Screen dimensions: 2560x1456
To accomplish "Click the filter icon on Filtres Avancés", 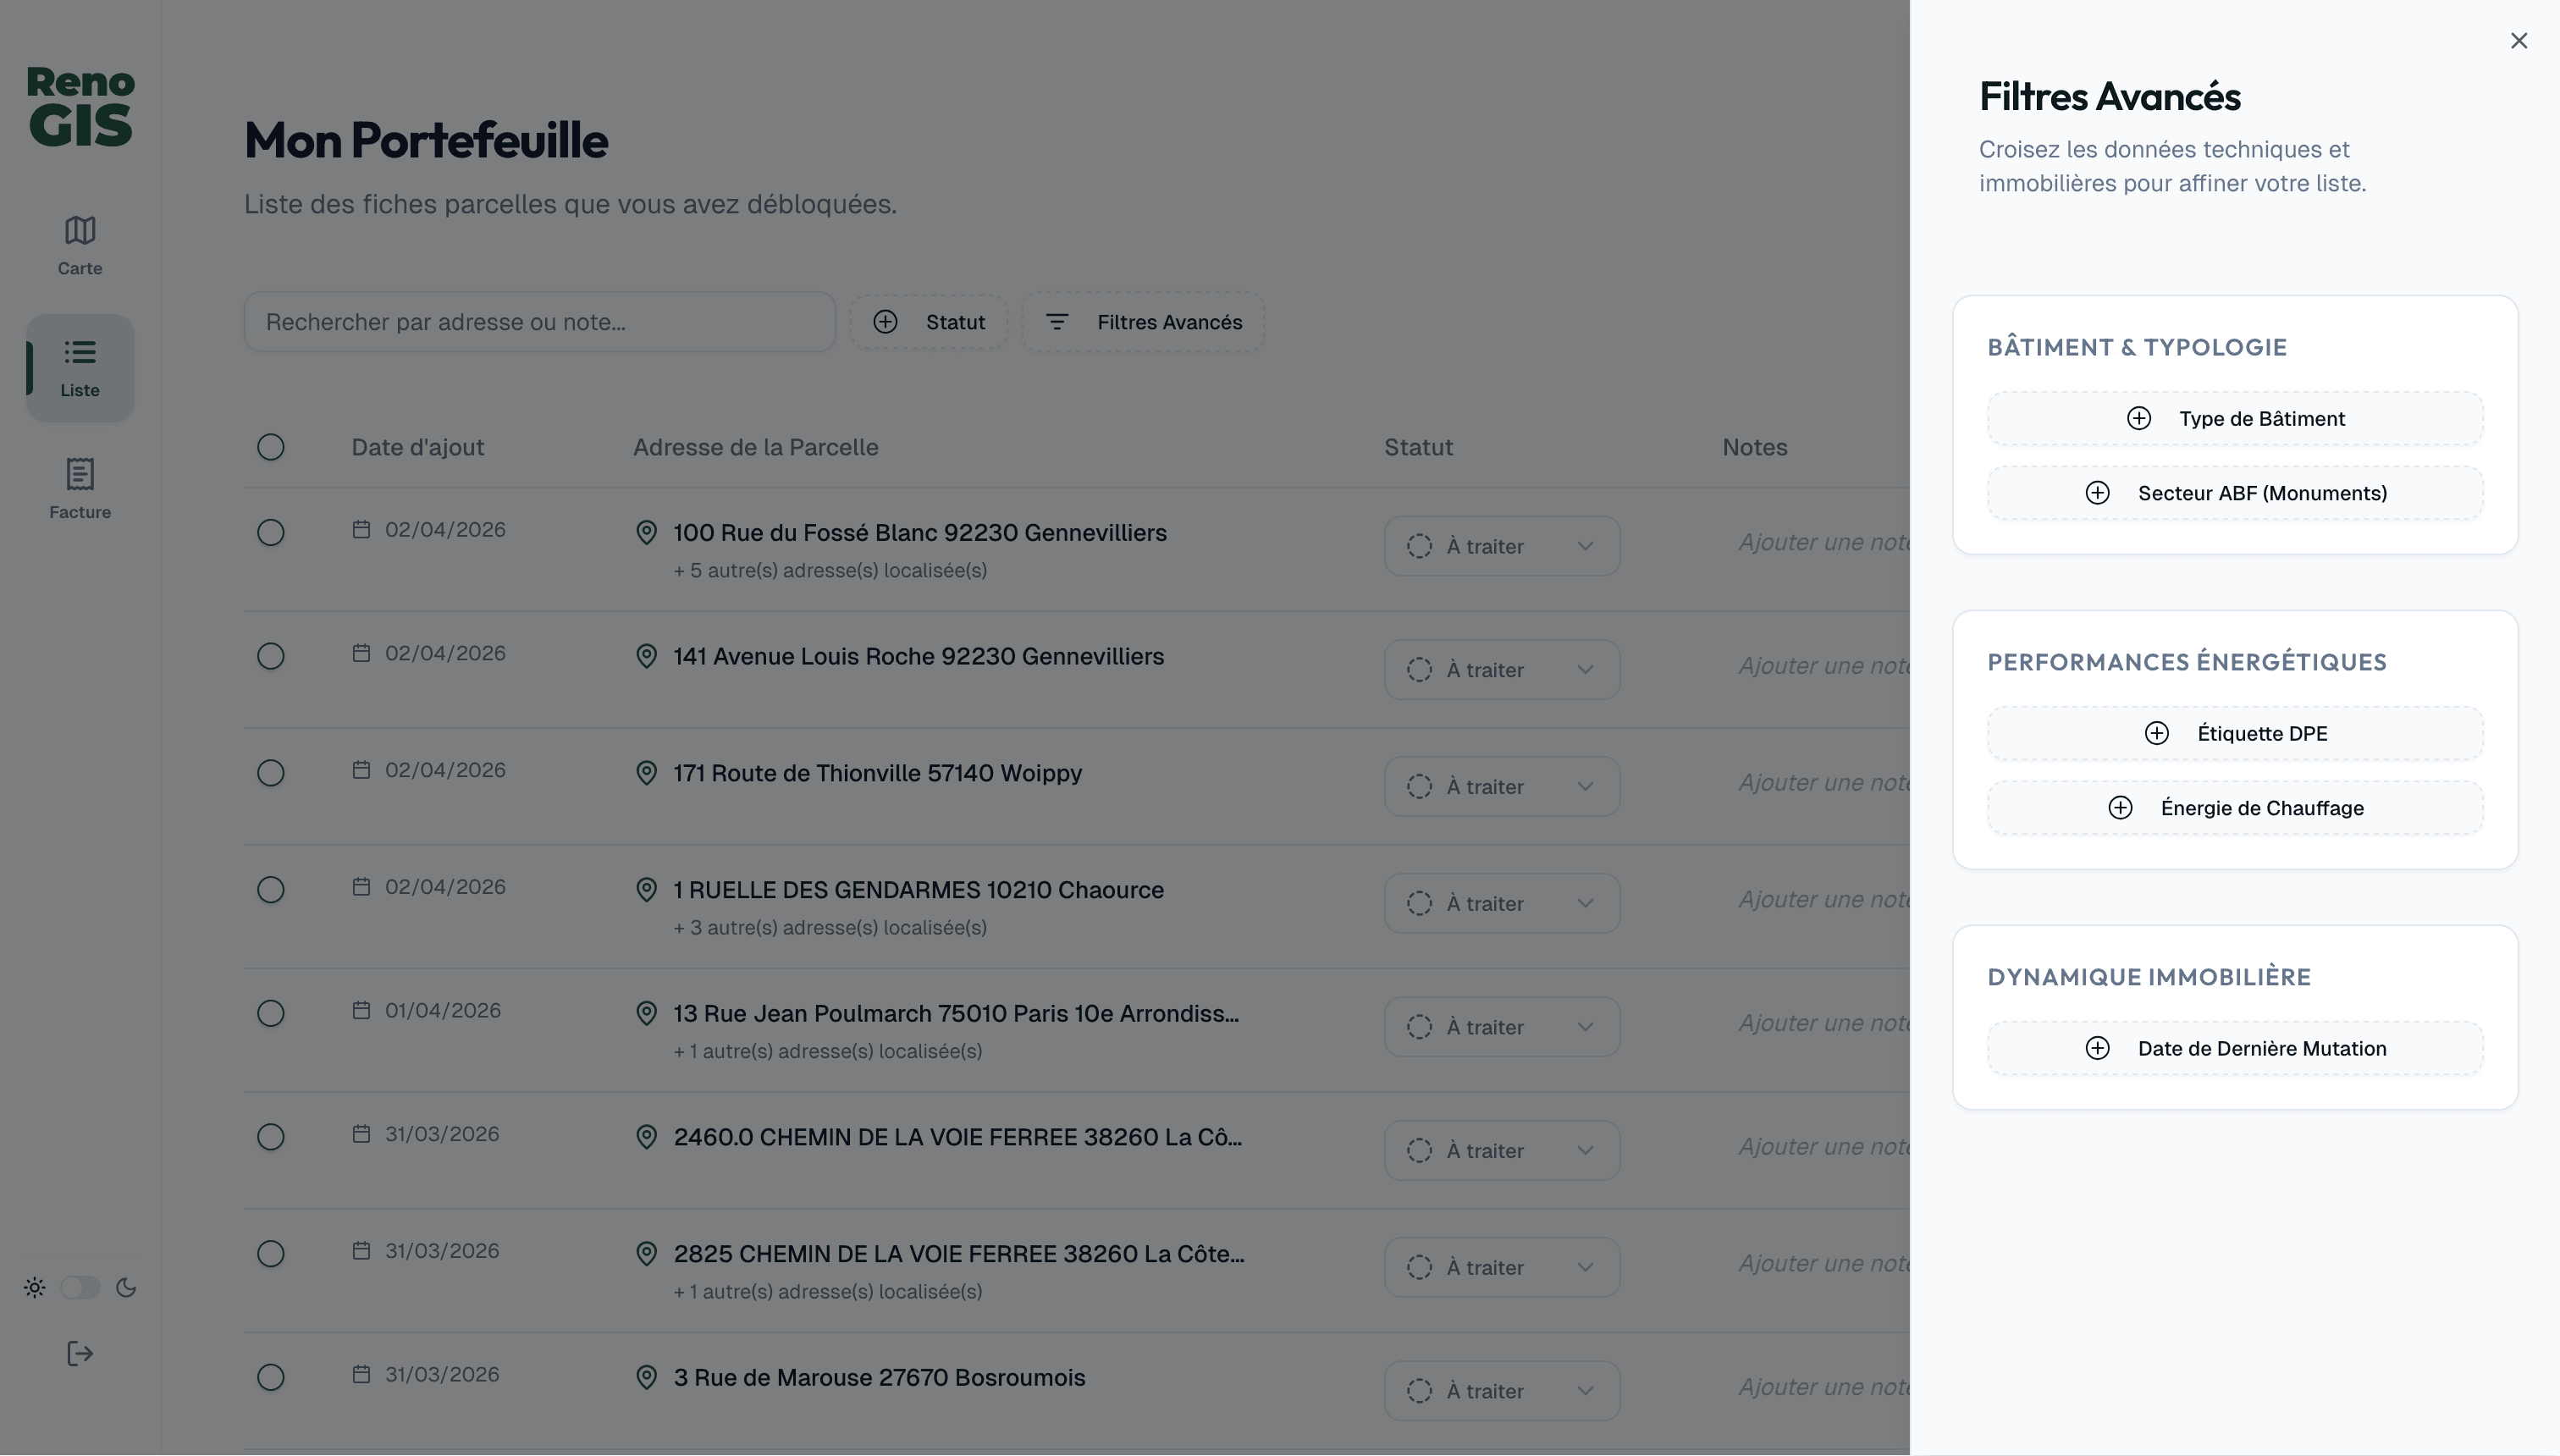I will (x=1059, y=321).
